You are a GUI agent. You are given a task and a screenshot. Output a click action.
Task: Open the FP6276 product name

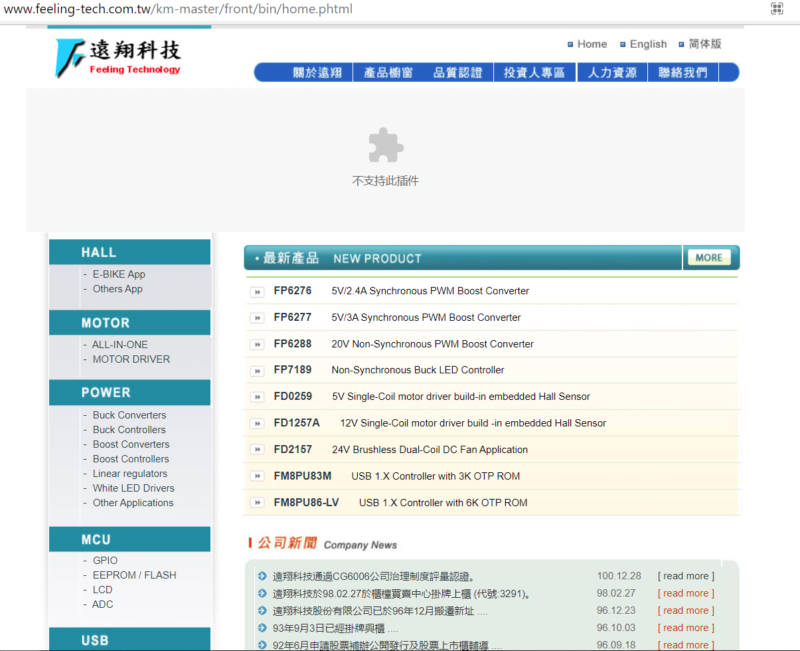click(293, 291)
